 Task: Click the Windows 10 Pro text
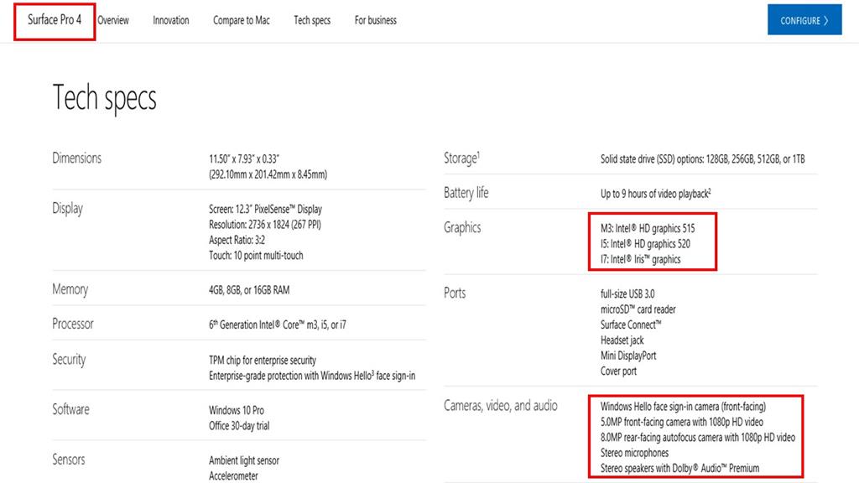coord(236,410)
